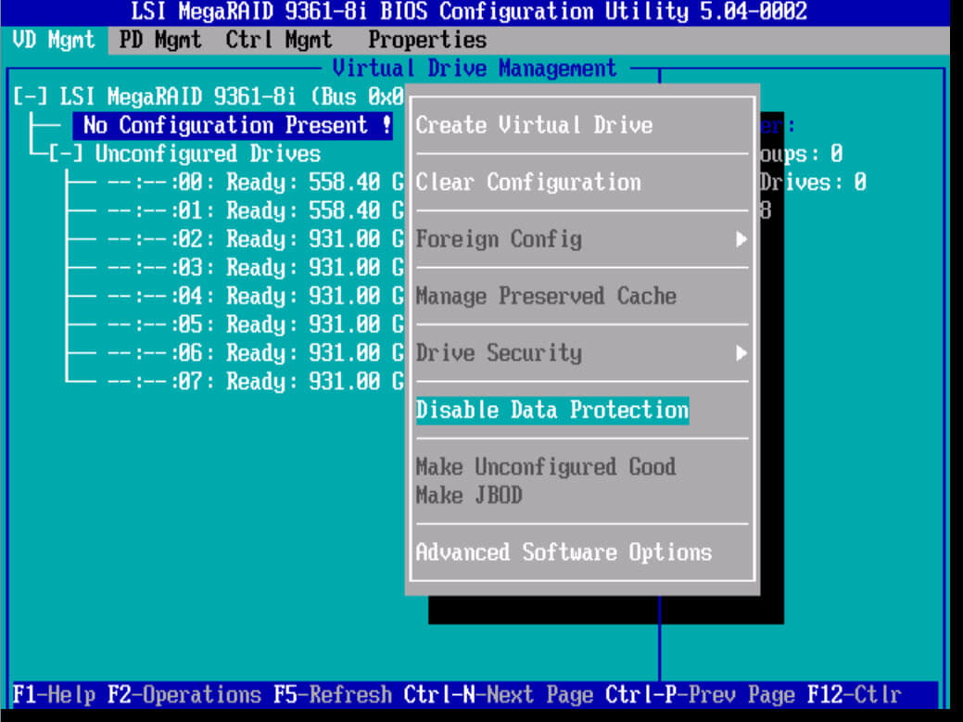Click Manage Preserved Cache option

click(546, 297)
